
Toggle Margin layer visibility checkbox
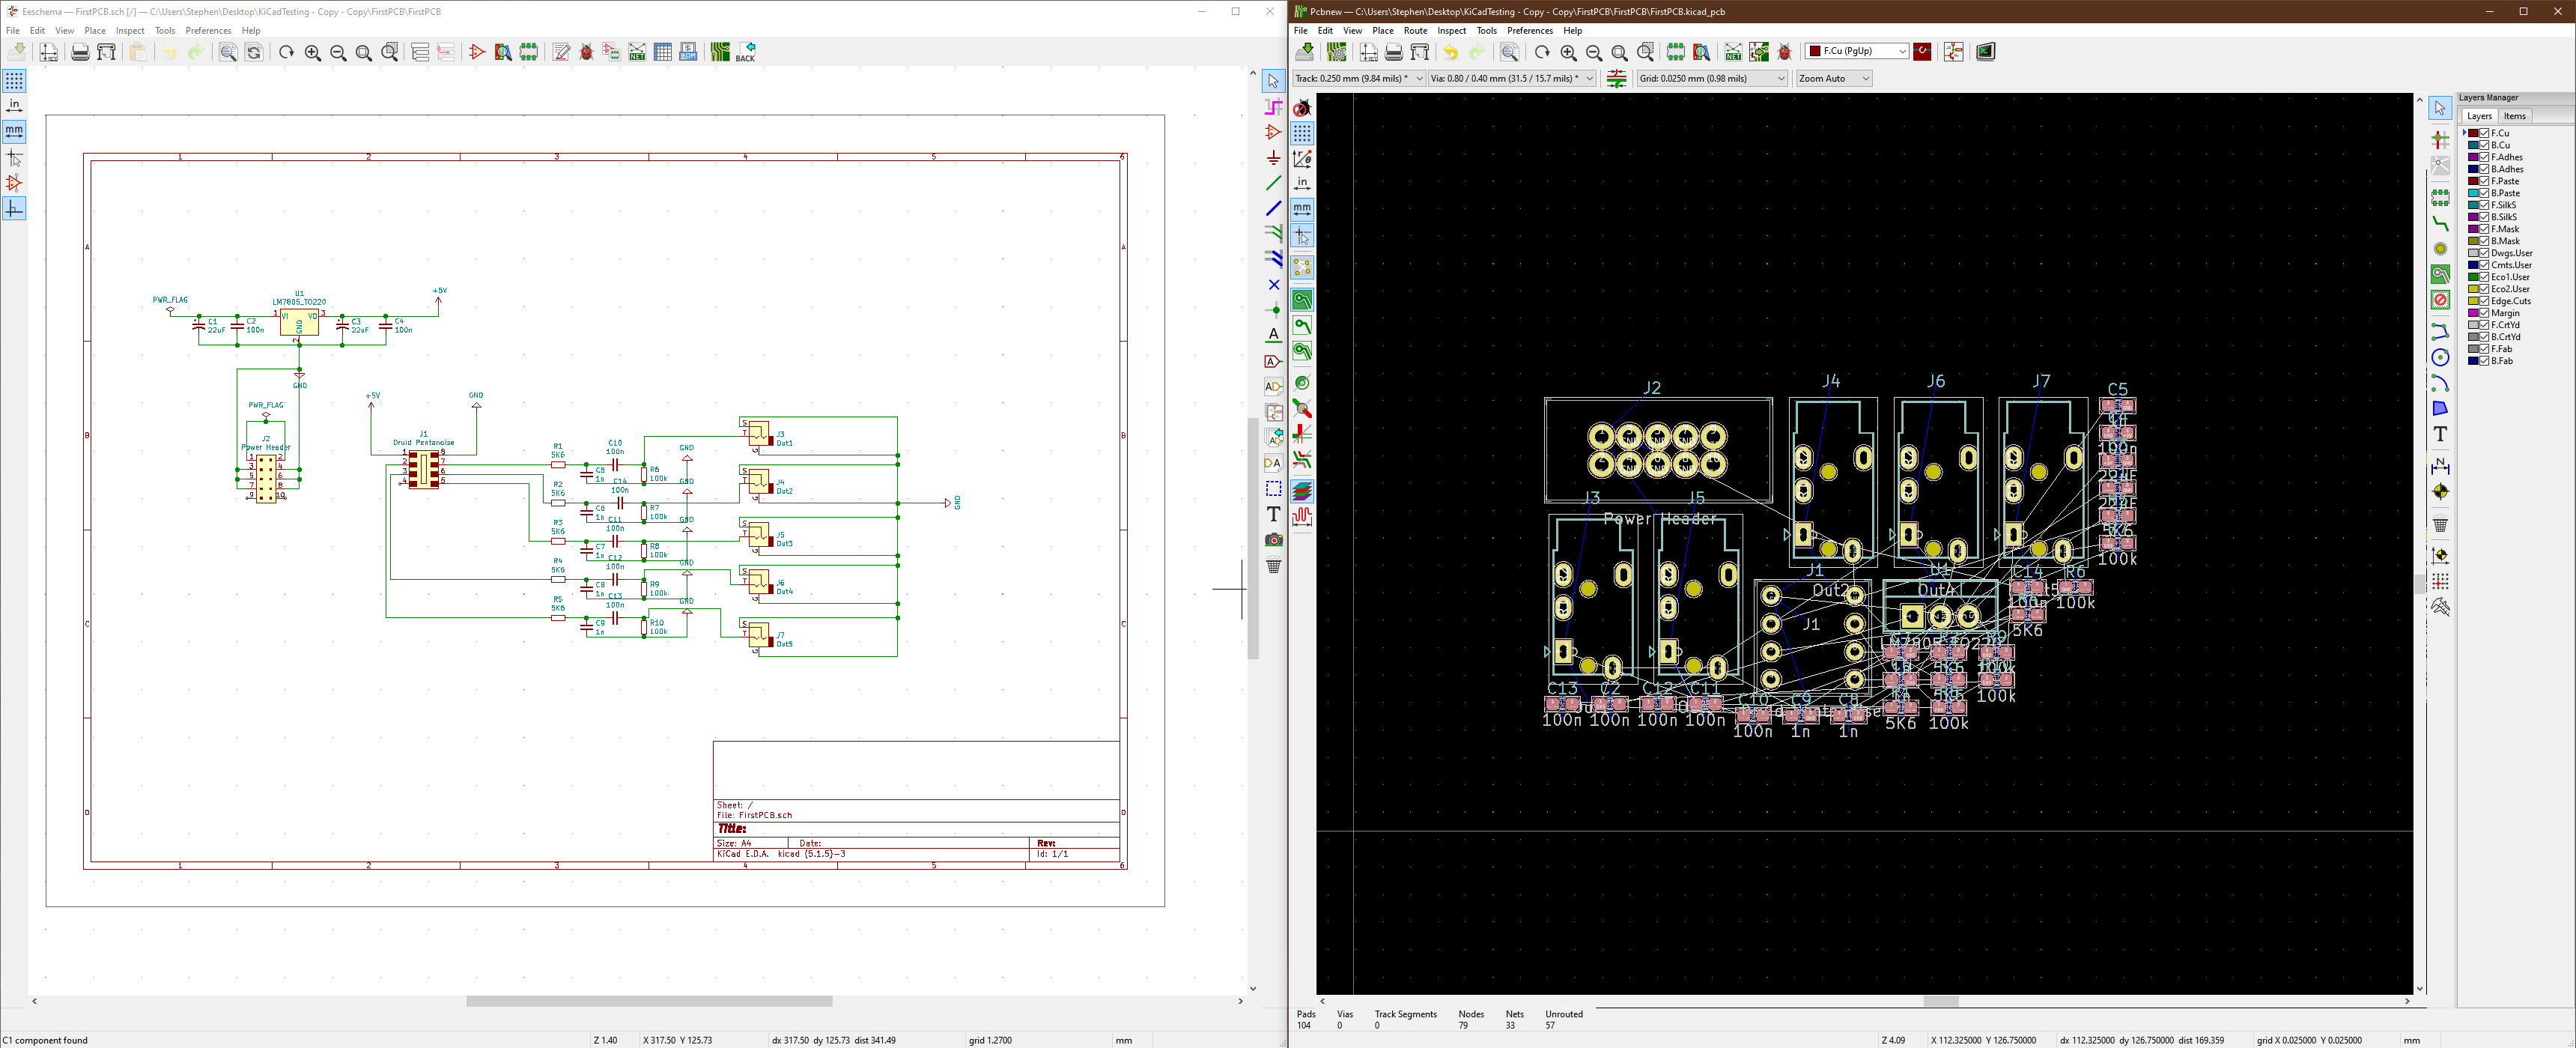[2484, 313]
